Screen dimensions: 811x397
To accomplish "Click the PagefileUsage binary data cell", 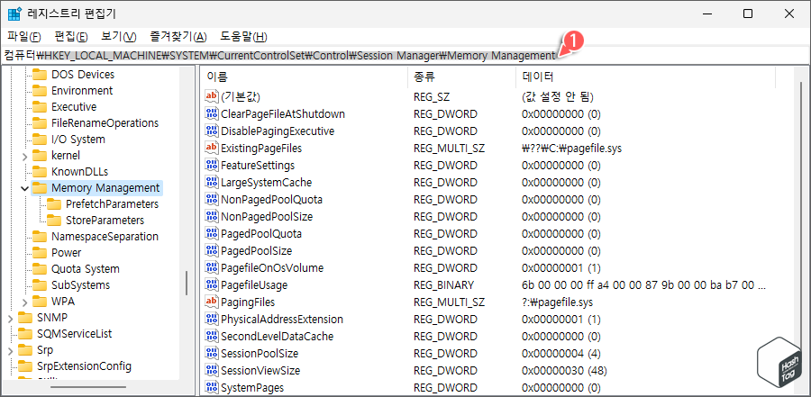I will pyautogui.click(x=644, y=285).
